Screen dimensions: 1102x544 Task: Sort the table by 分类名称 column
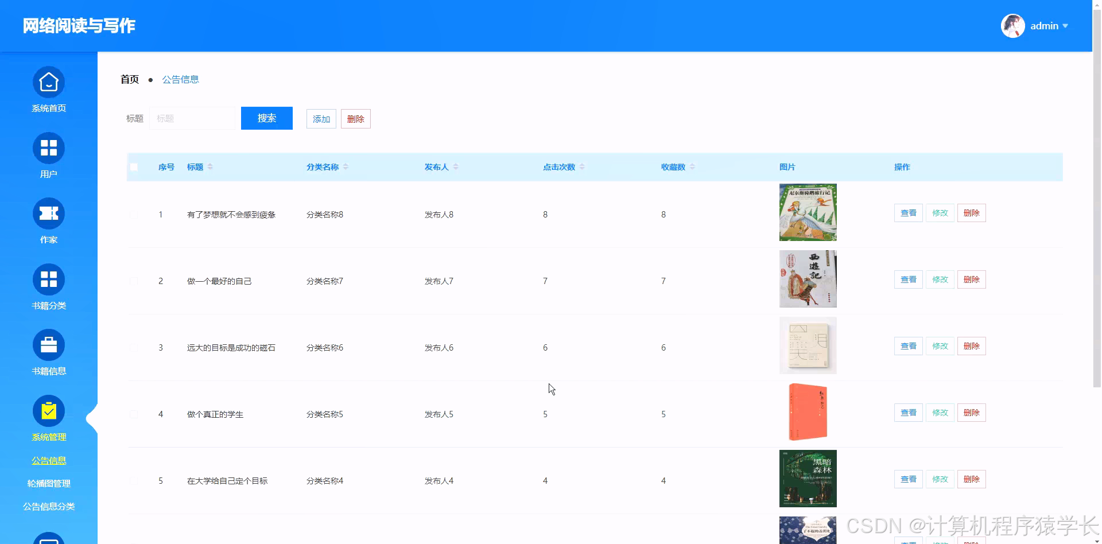click(346, 167)
